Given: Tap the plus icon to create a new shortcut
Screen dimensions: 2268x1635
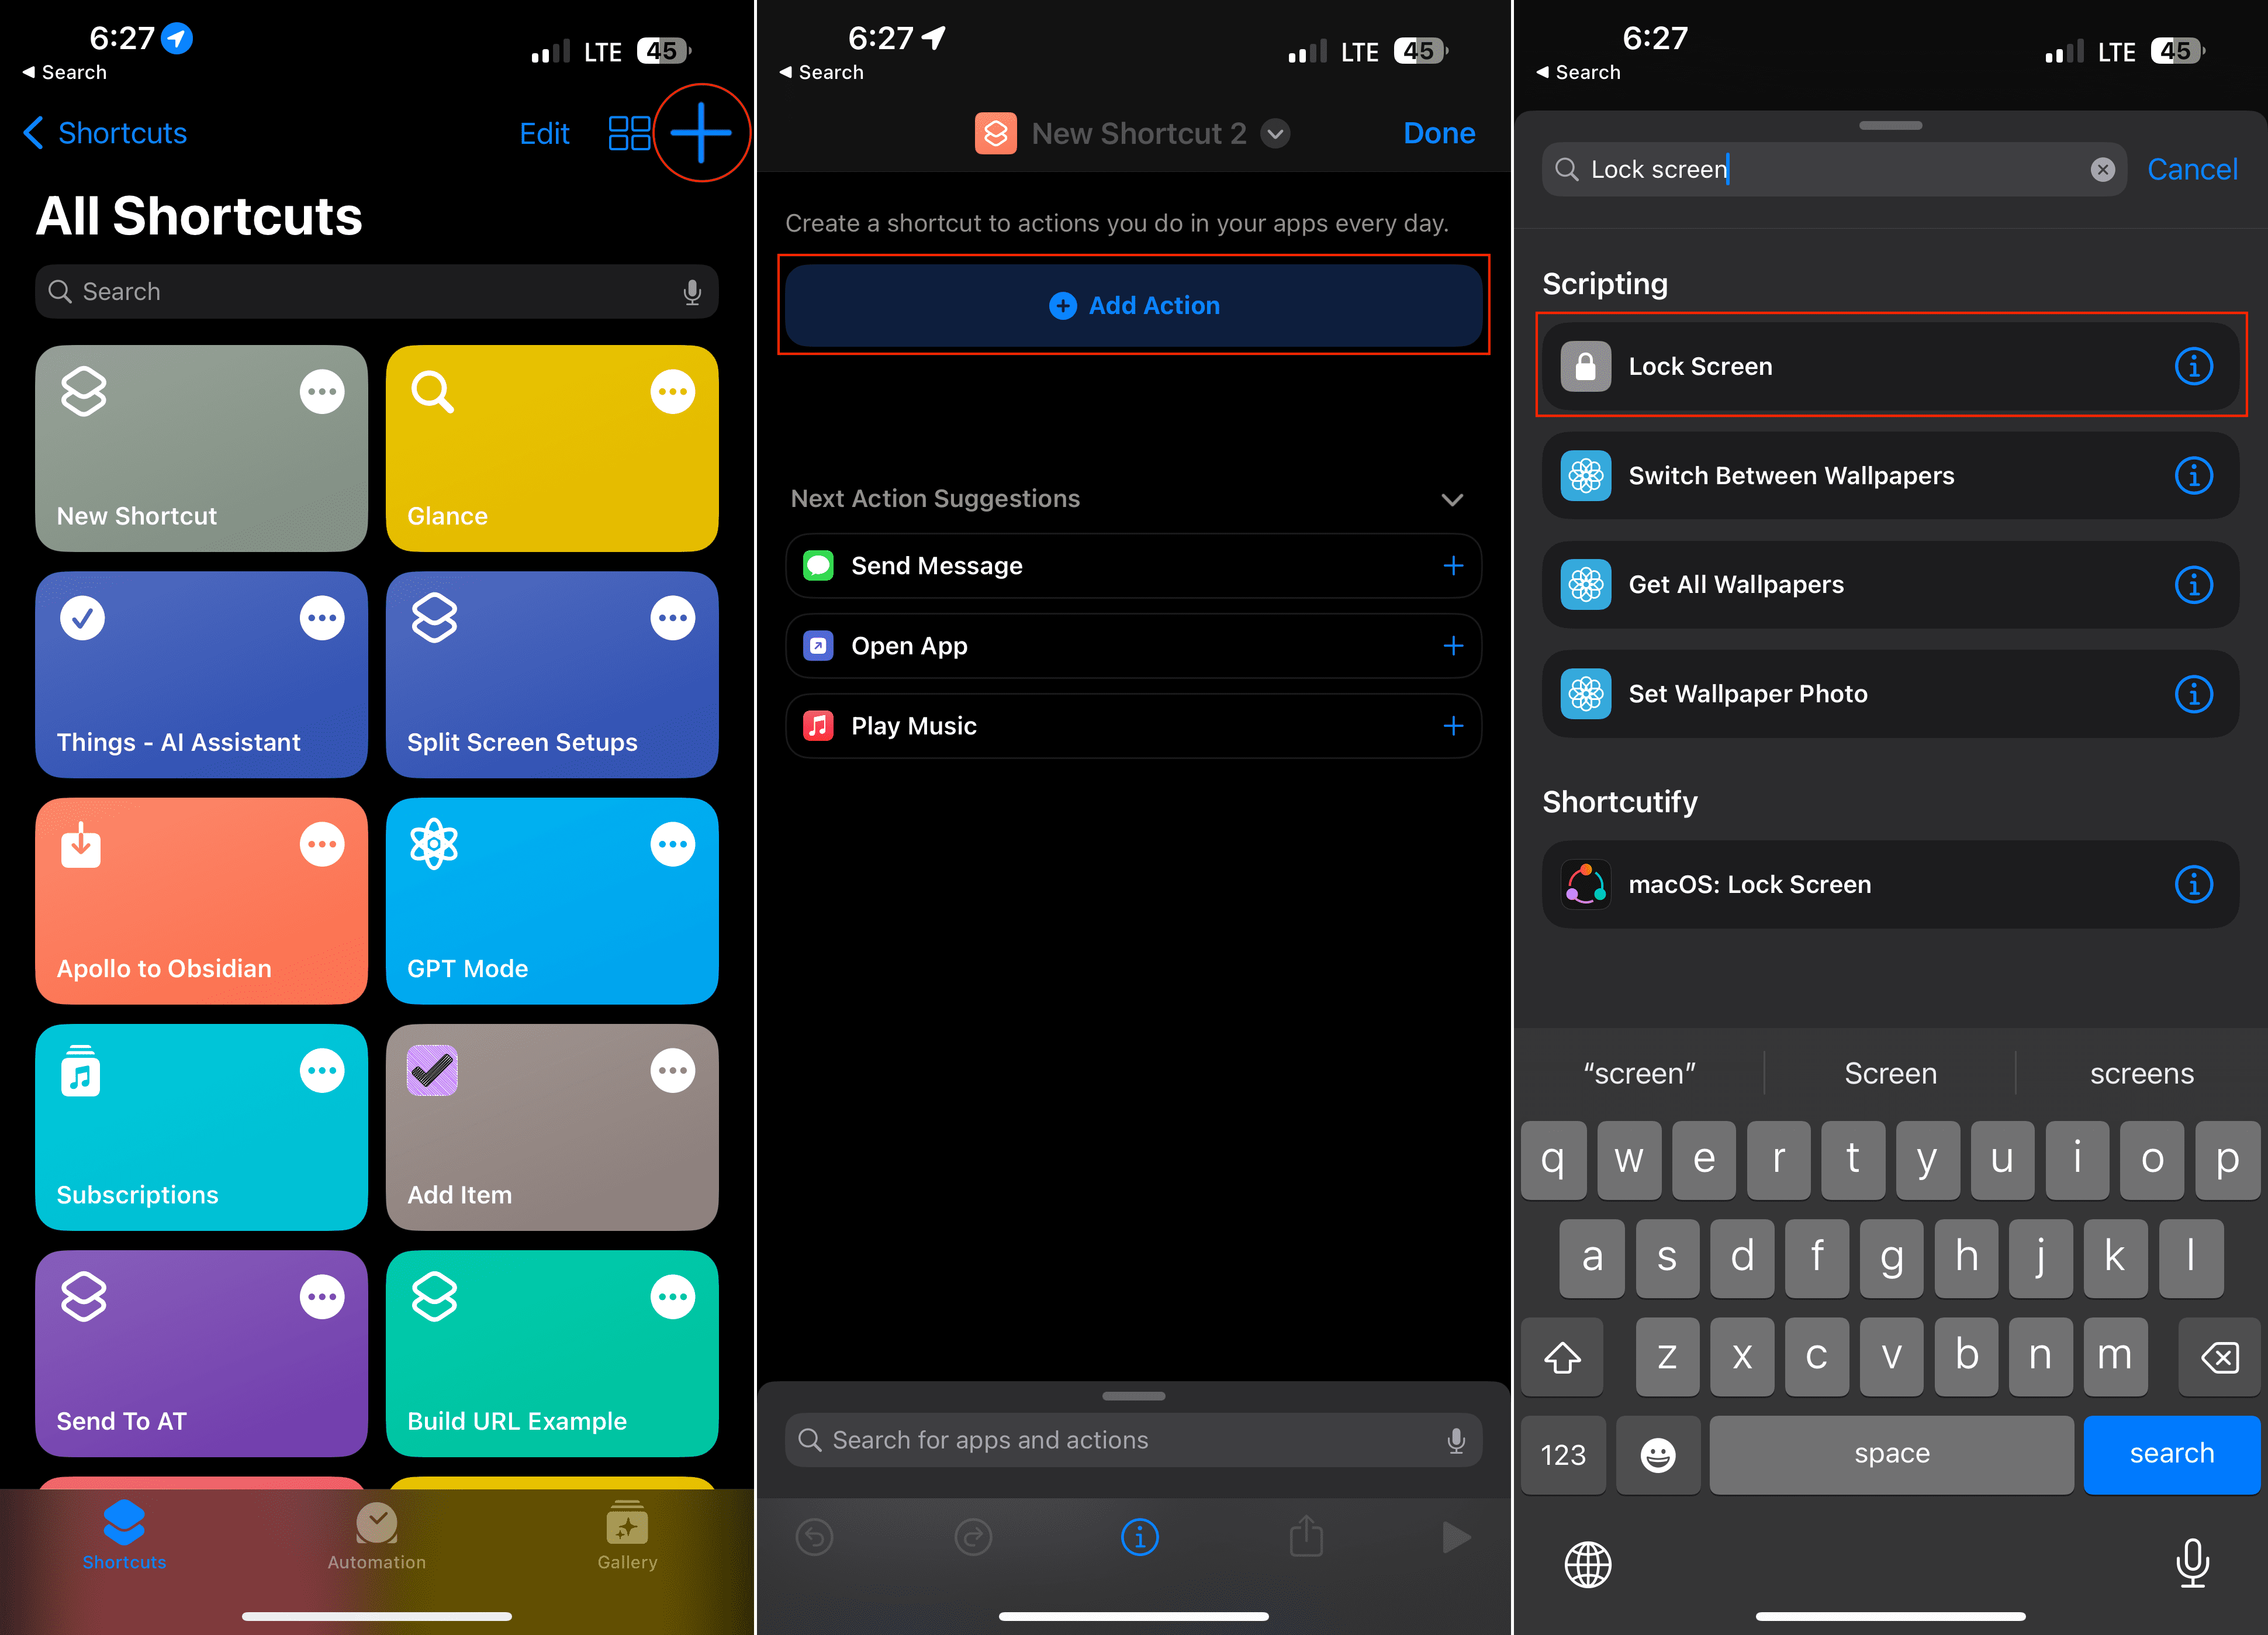Looking at the screenshot, I should tap(701, 132).
